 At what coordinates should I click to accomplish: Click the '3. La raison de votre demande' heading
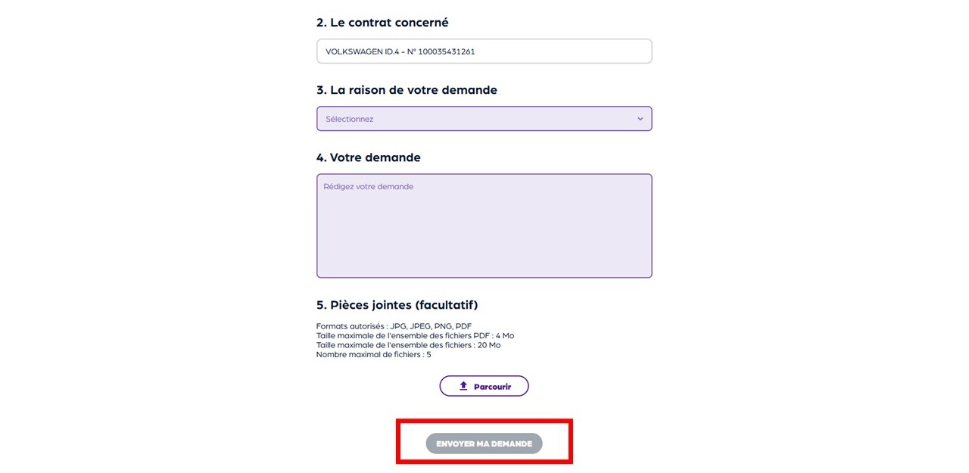pos(407,90)
